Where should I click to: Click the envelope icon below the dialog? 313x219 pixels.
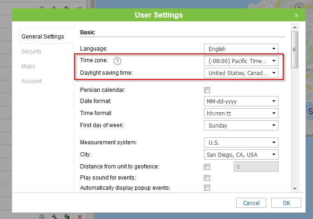click(x=42, y=216)
